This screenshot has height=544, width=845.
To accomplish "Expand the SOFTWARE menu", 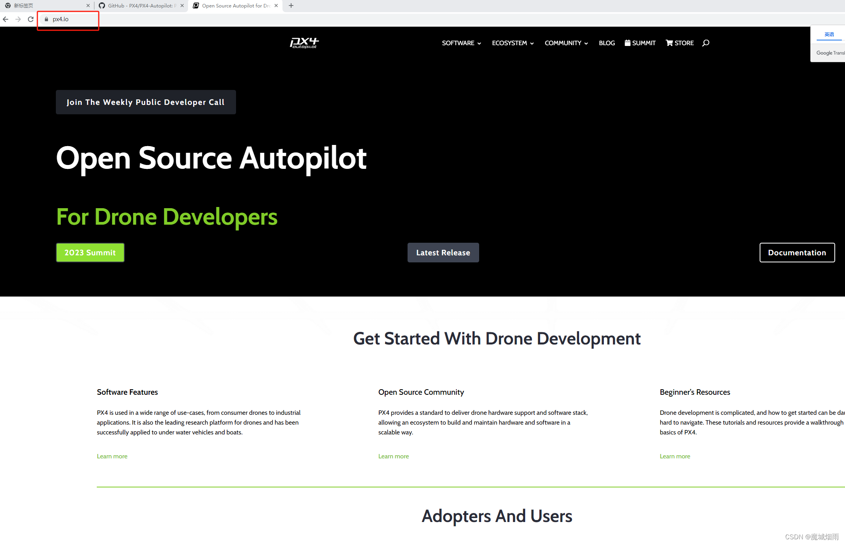I will coord(461,43).
